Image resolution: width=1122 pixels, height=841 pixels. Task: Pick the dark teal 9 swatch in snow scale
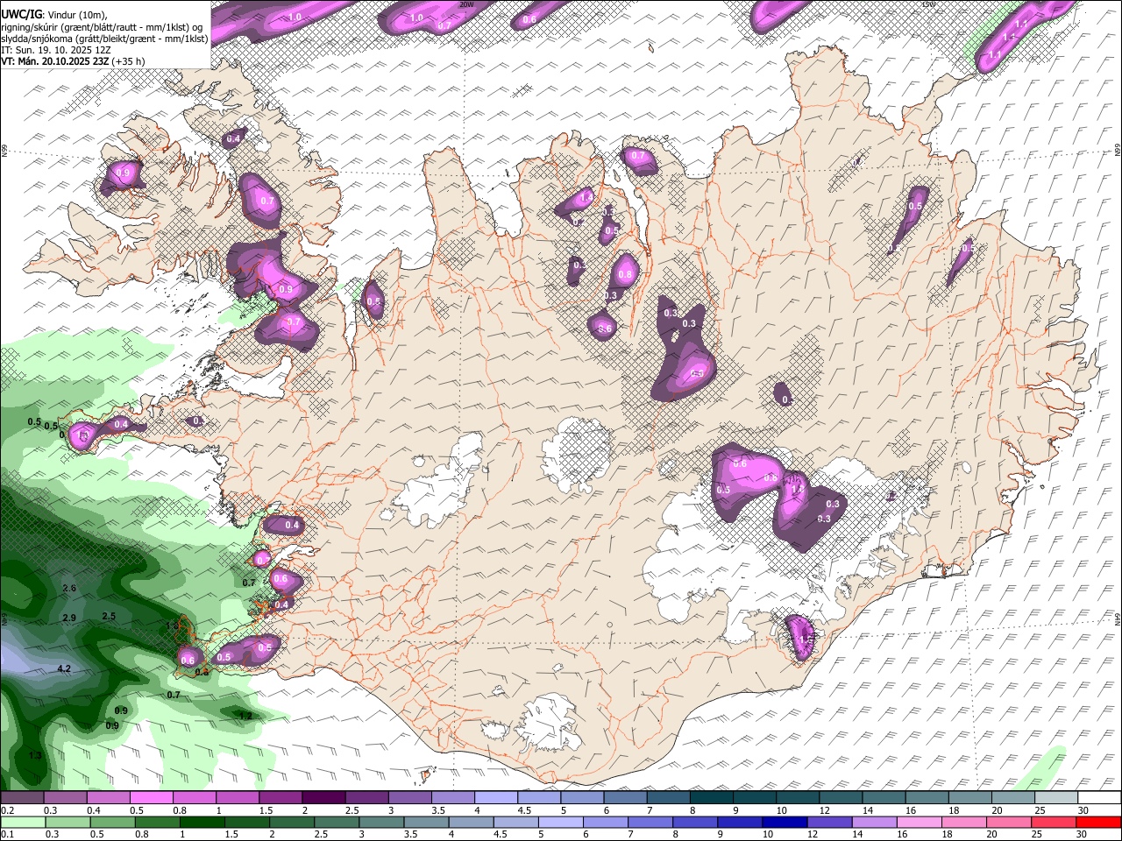[x=755, y=798]
